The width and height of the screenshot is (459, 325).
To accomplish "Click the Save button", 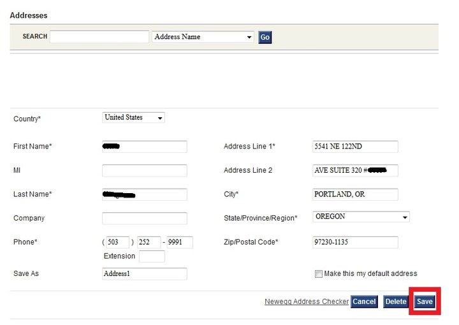I will (425, 301).
